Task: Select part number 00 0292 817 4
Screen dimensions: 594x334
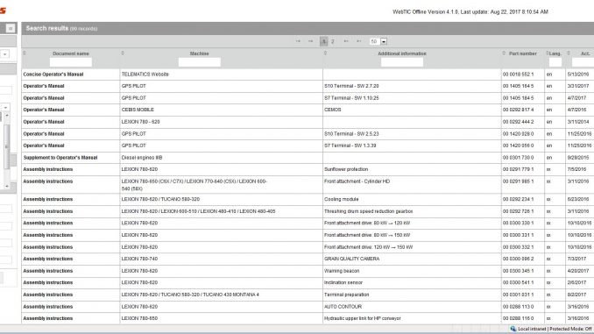Action: (x=518, y=110)
